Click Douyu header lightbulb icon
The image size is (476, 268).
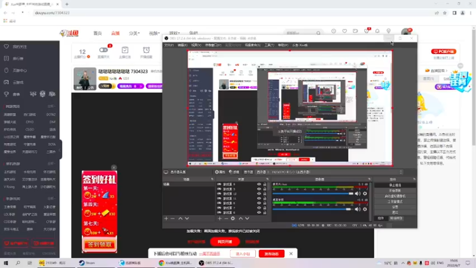point(389,31)
